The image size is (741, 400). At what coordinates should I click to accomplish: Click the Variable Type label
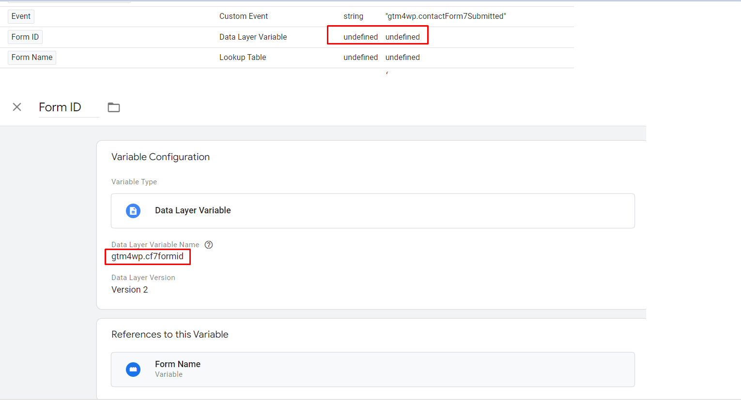134,182
